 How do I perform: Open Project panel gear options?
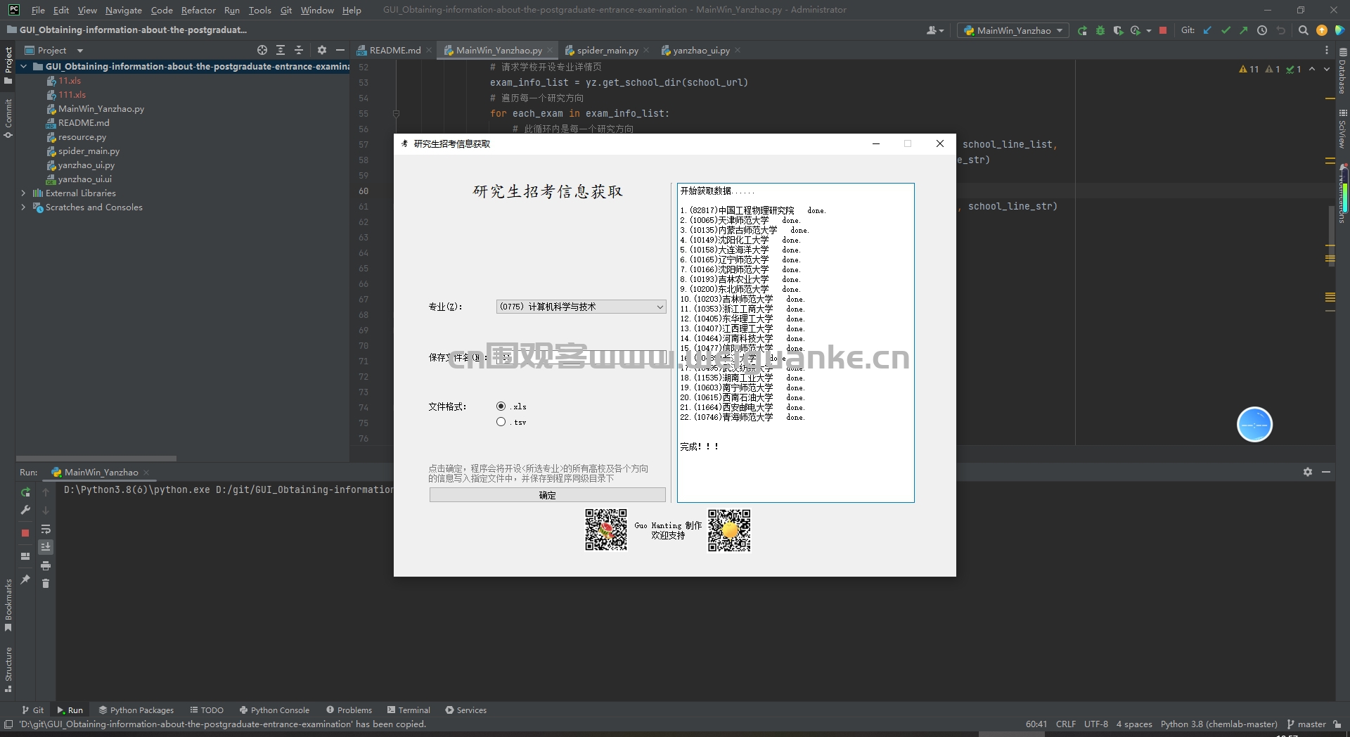click(322, 50)
